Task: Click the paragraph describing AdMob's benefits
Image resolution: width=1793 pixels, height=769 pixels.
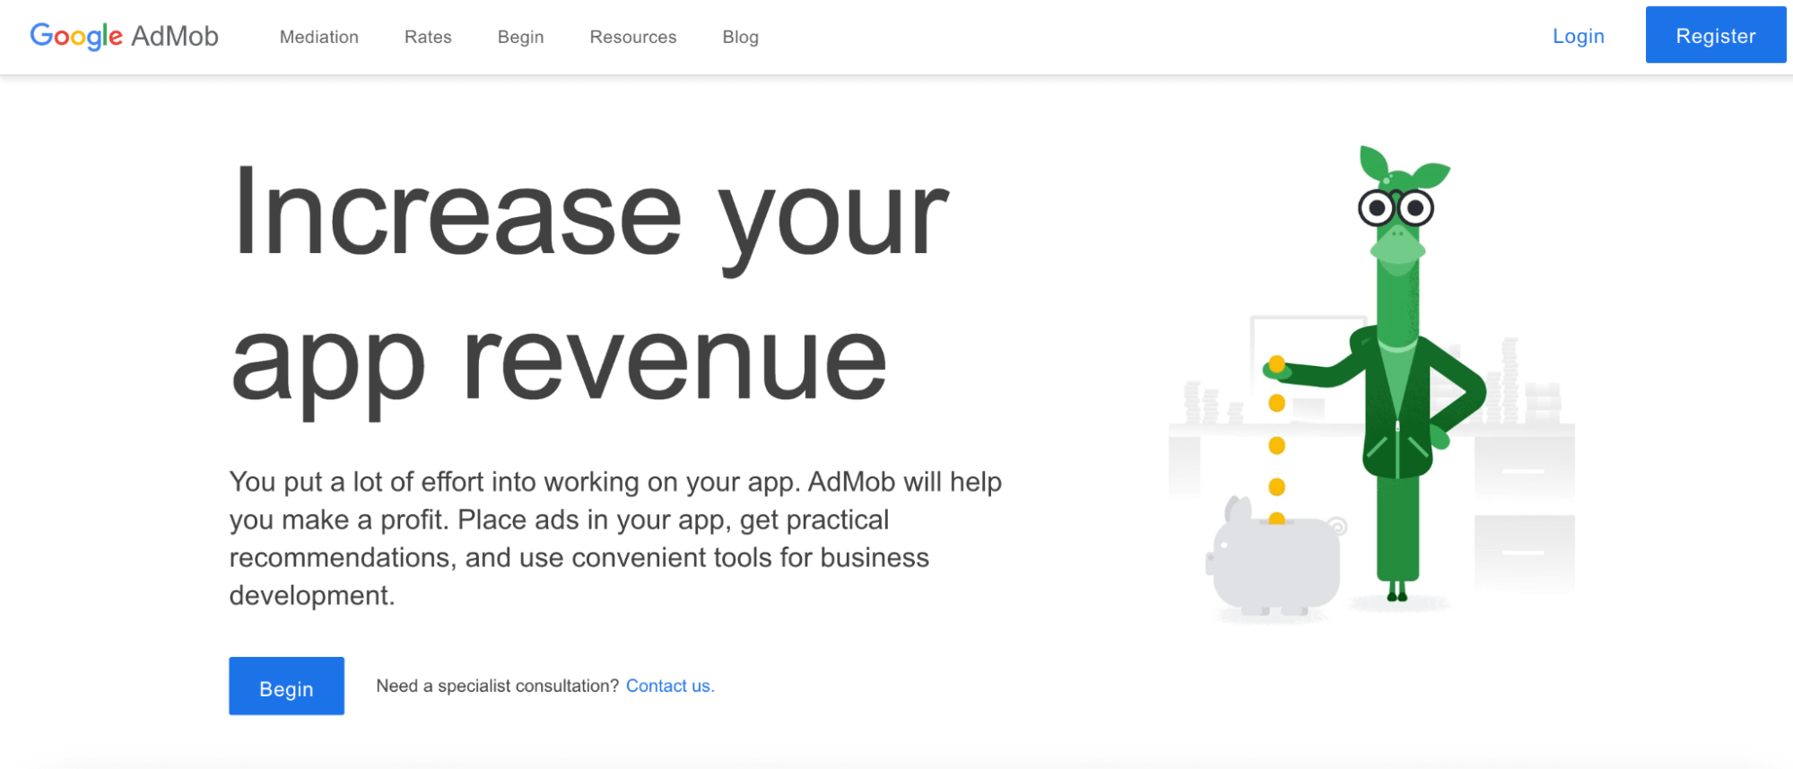Action: pyautogui.click(x=614, y=538)
